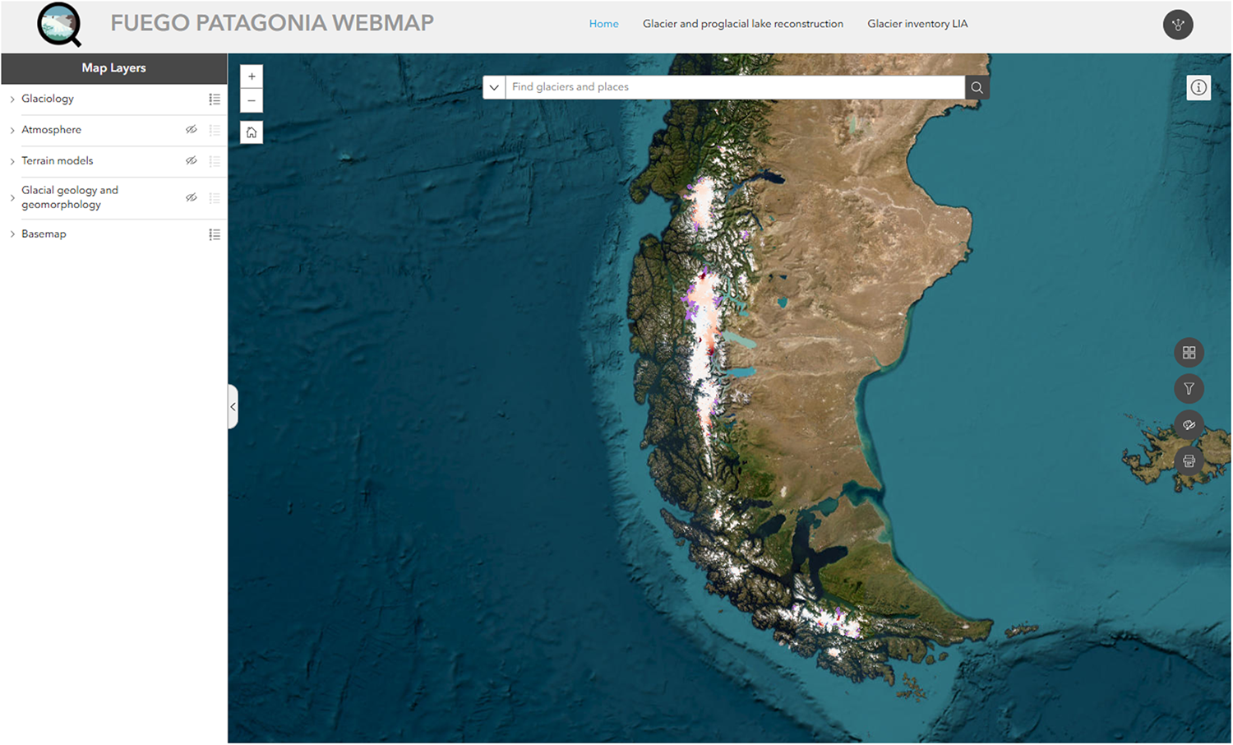Show Glacial geology and geomorphology layer
Viewport: 1233px width, 745px height.
click(191, 197)
